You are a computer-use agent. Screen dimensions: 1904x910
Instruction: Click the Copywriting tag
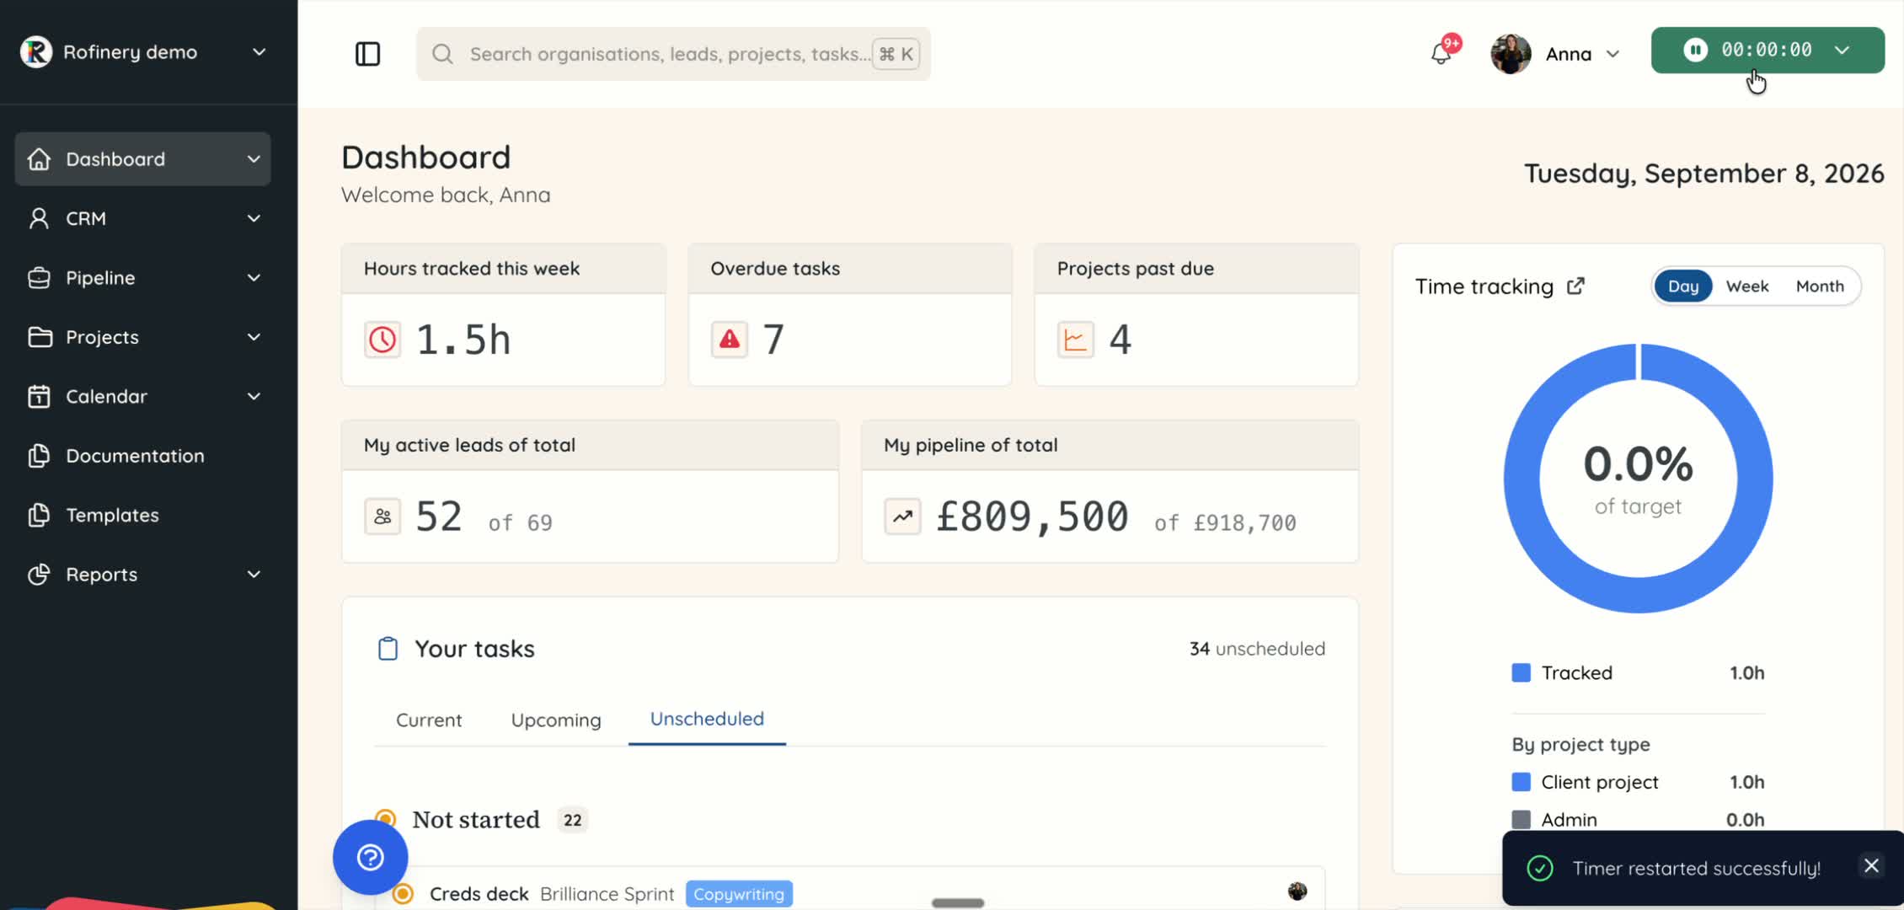739,894
